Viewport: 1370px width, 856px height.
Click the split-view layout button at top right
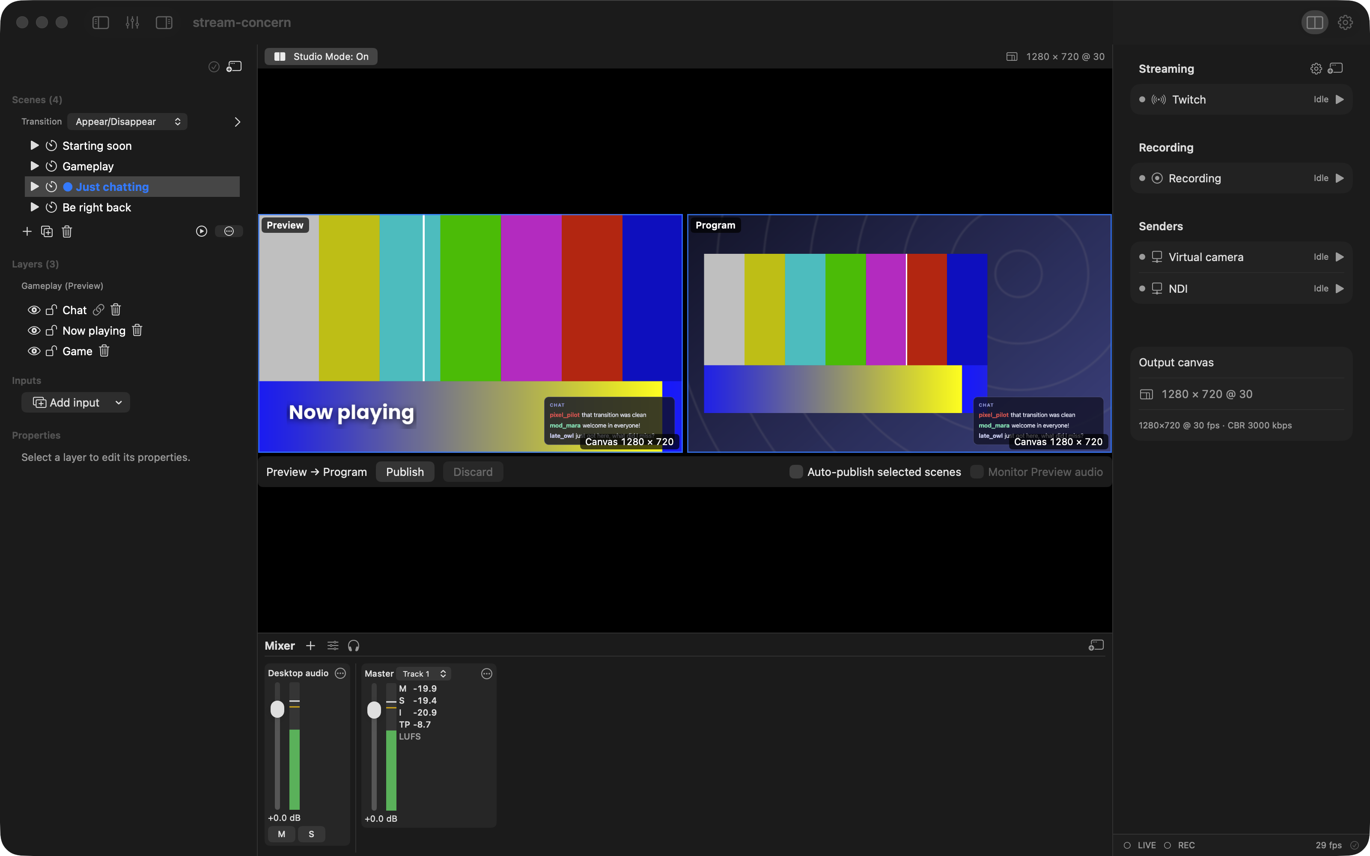(x=1314, y=23)
